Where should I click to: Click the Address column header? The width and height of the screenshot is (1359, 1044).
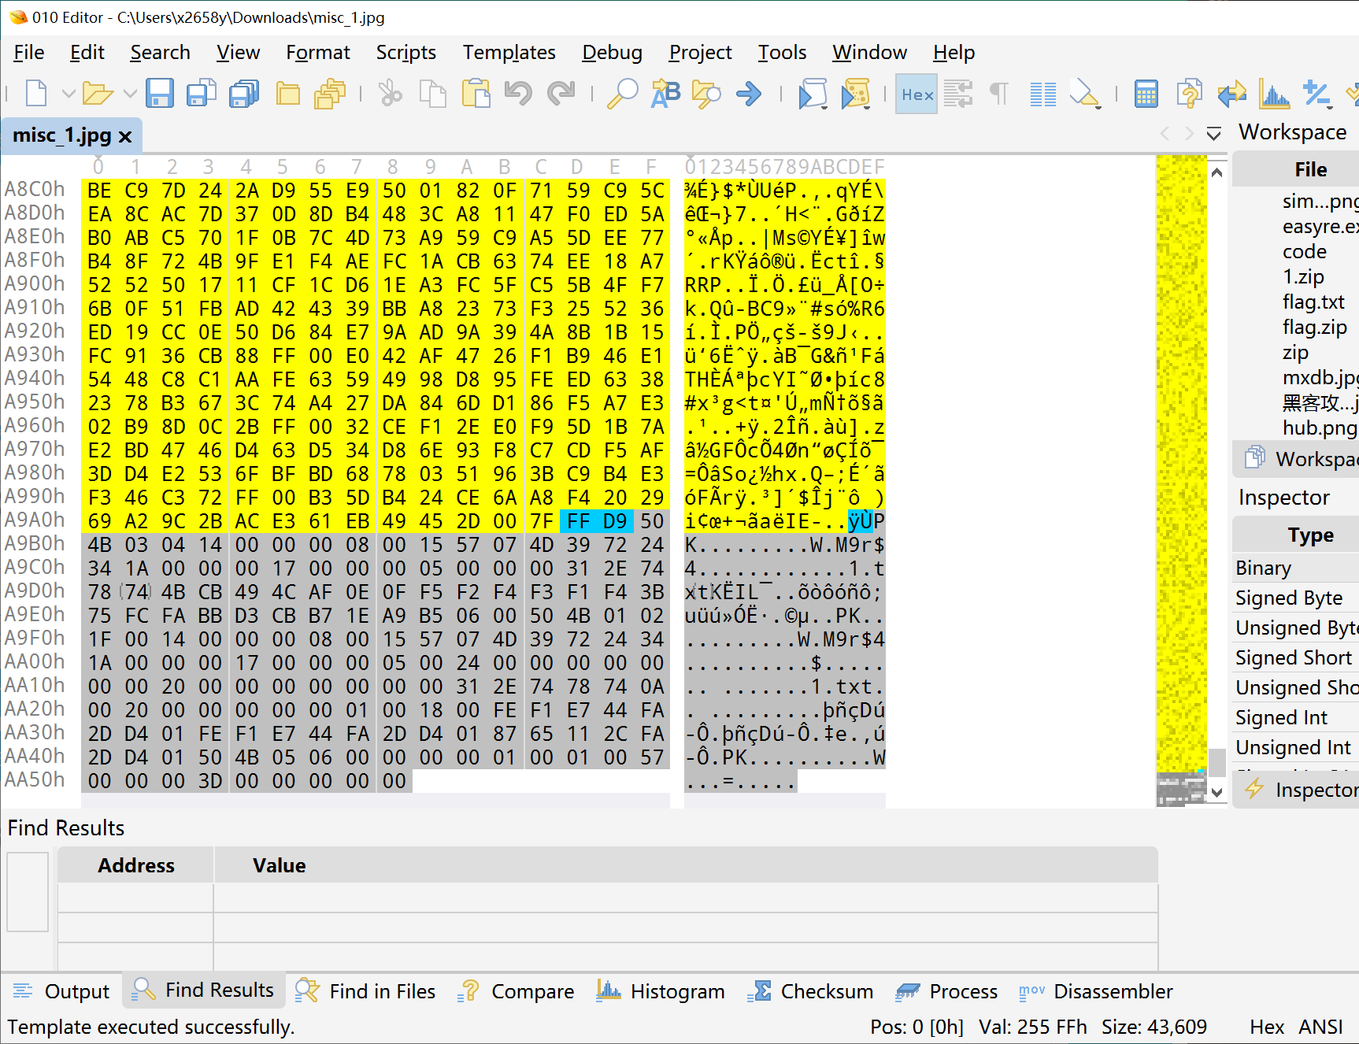pyautogui.click(x=135, y=865)
